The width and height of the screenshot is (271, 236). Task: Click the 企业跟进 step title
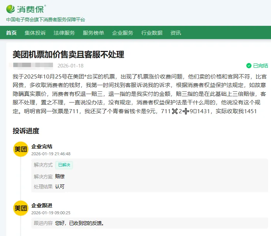[42, 205]
